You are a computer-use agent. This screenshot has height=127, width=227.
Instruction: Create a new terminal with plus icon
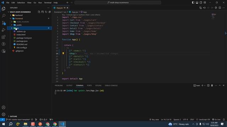202,85
